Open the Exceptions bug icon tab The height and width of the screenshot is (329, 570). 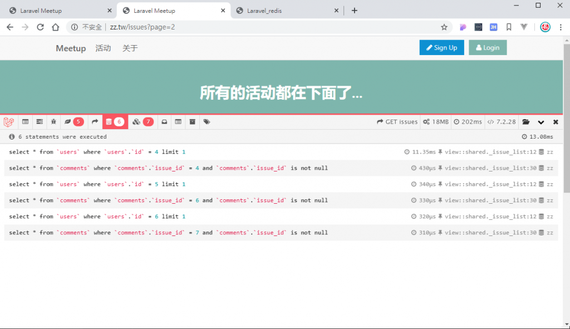point(53,122)
